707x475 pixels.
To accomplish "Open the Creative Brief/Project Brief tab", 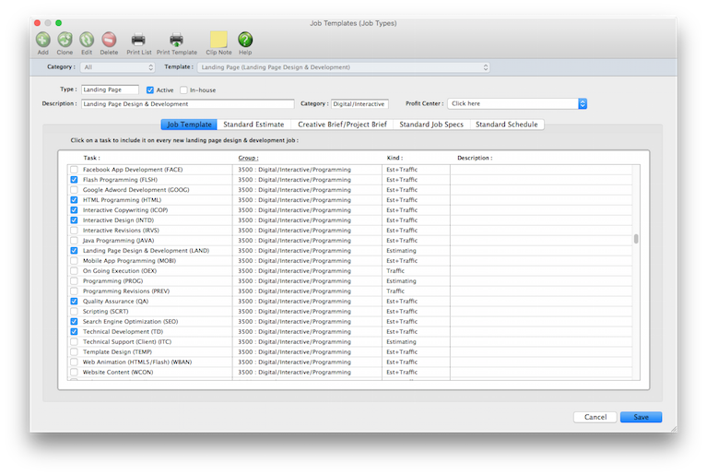I will [x=342, y=125].
